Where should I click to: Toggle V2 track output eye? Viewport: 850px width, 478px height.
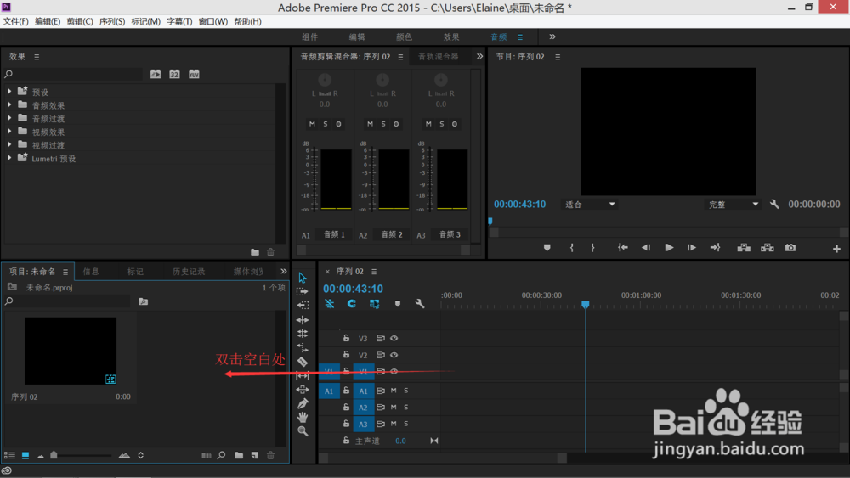(394, 355)
